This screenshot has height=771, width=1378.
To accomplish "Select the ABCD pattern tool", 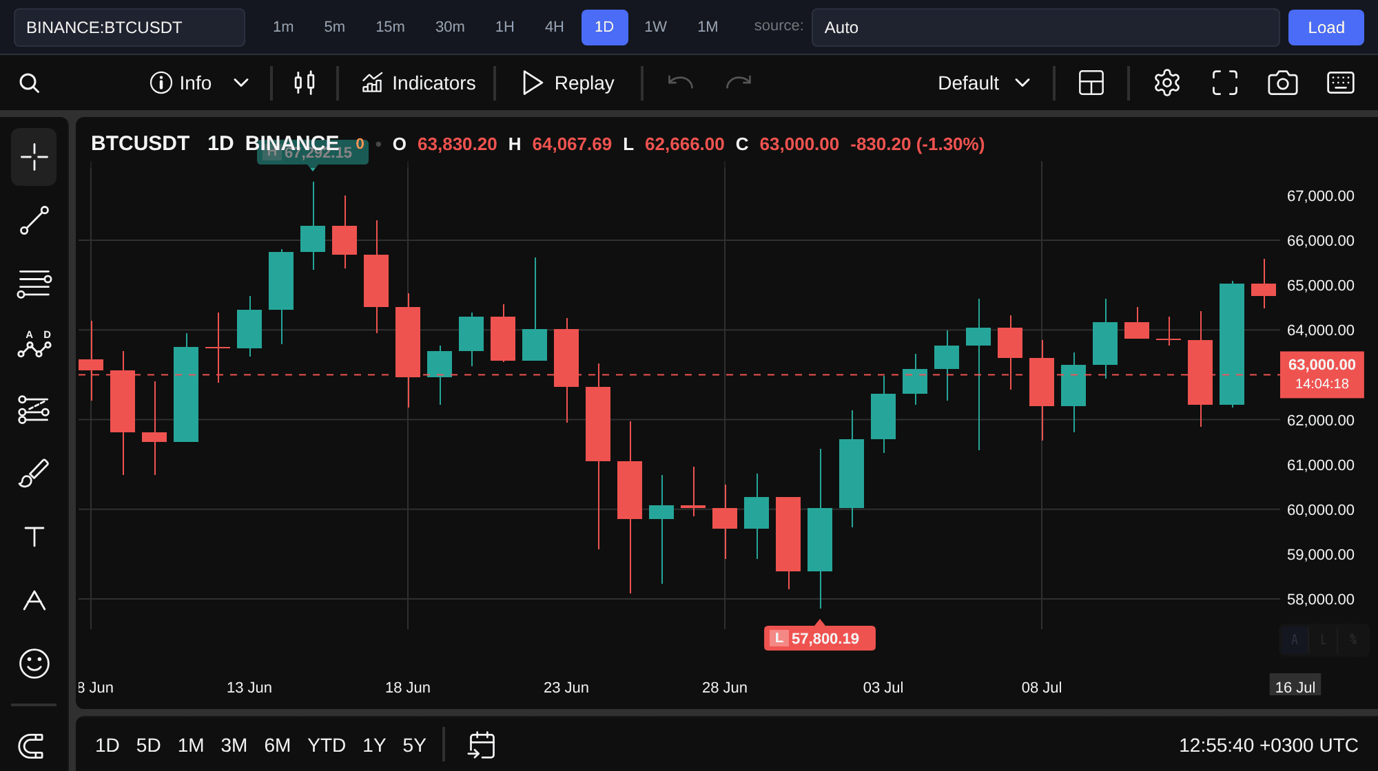I will click(x=34, y=344).
